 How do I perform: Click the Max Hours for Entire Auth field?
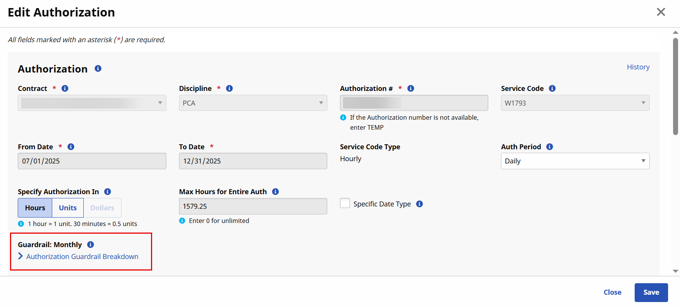[x=253, y=206]
